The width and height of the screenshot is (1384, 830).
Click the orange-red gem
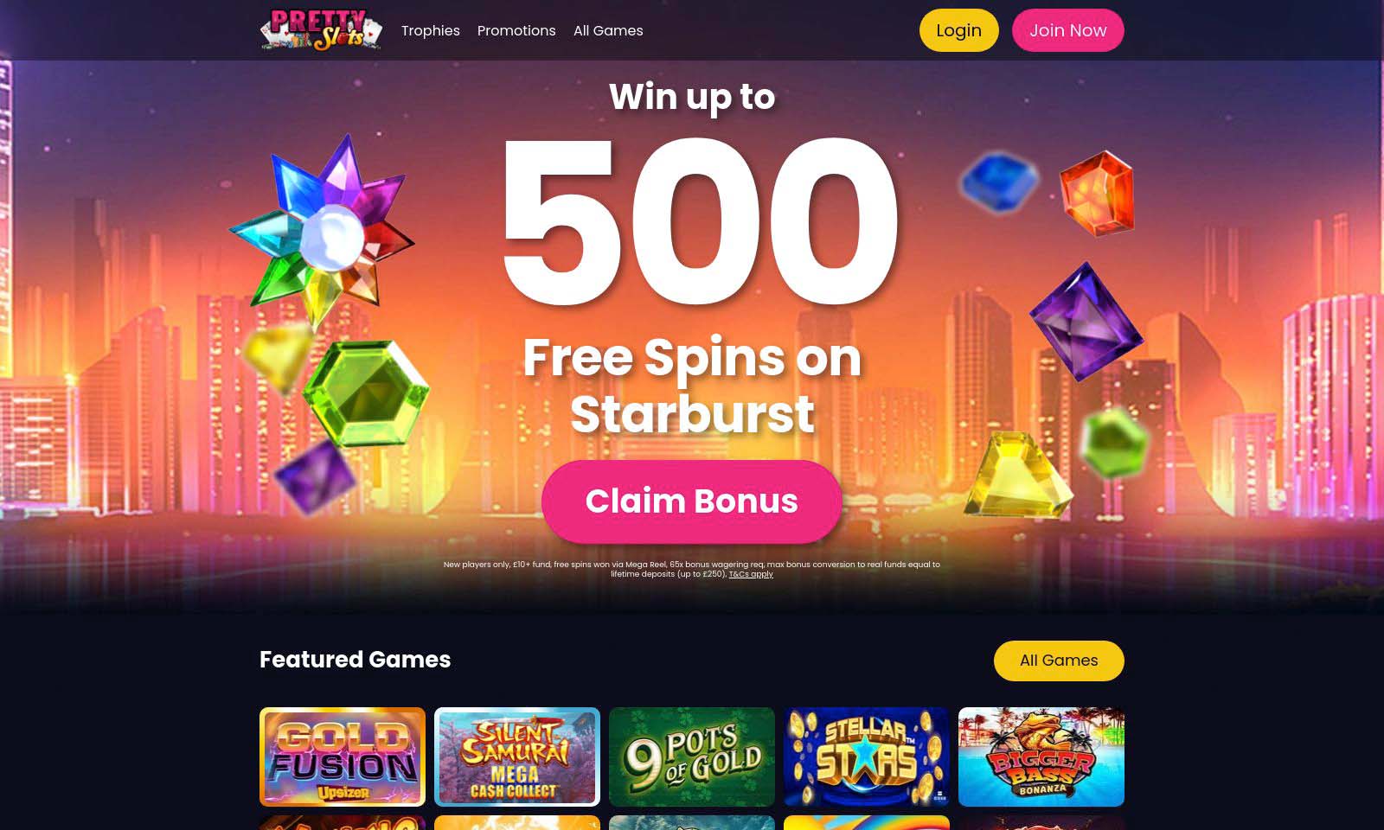[x=1098, y=194]
